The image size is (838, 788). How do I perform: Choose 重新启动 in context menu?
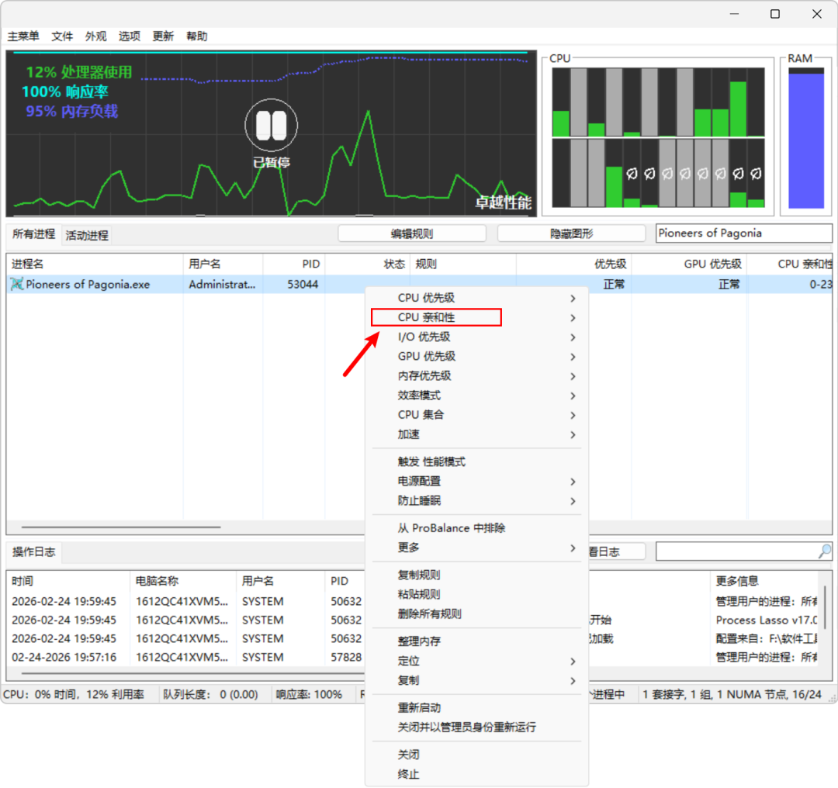[476, 708]
